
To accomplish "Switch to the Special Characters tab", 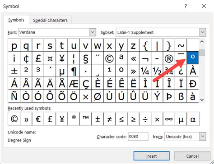I will coord(50,20).
